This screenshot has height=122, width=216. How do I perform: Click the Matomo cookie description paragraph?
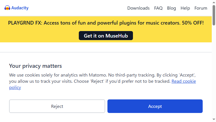103,81
